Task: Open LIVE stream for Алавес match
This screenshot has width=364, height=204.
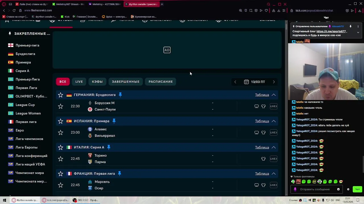Action: point(274,133)
